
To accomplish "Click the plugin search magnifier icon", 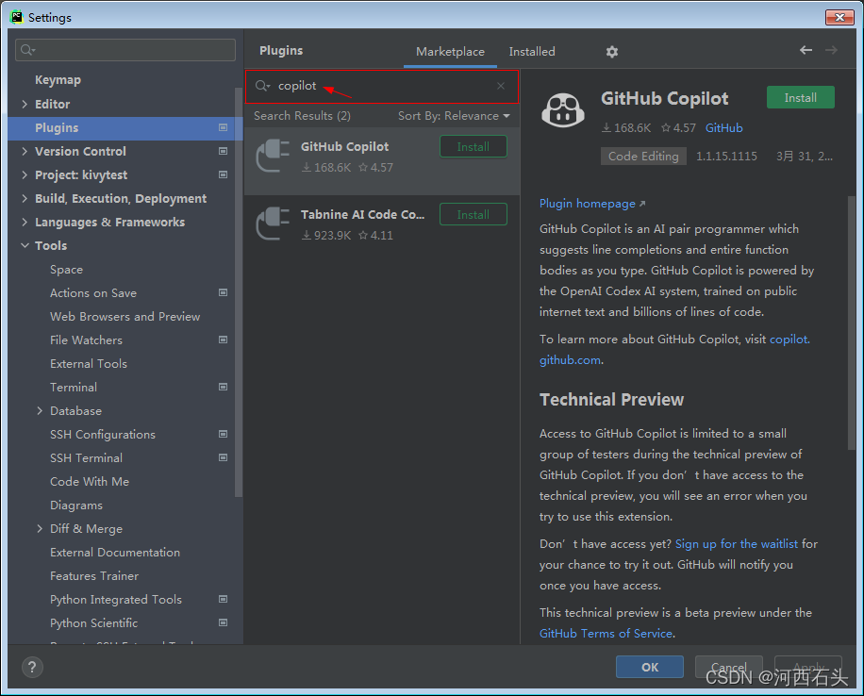I will point(262,86).
